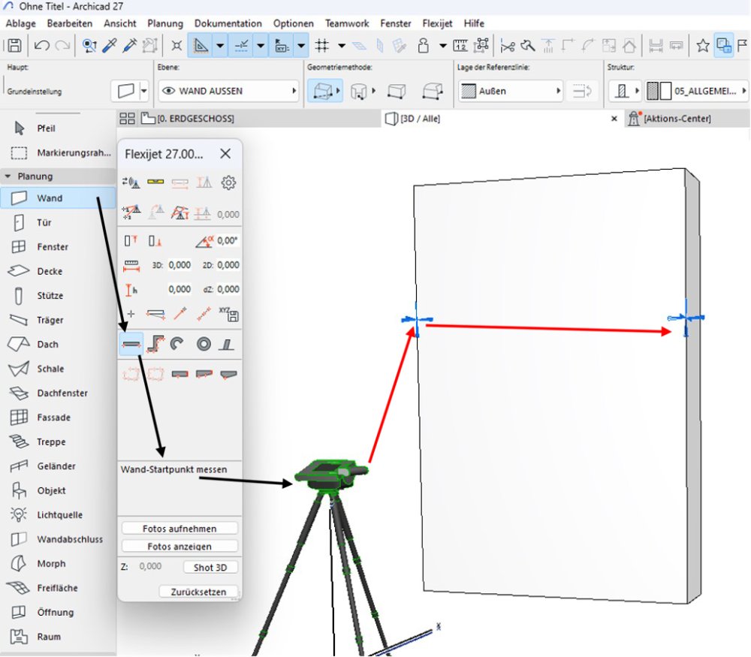This screenshot has width=751, height=657.
Task: Click the pipette pick-up parameters icon
Action: click(x=110, y=46)
